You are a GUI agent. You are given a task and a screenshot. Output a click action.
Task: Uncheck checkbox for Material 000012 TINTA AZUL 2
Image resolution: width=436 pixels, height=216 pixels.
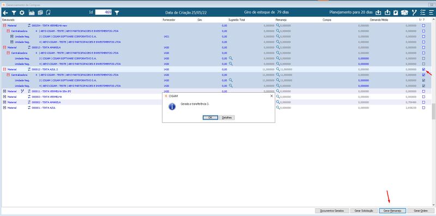(423, 69)
